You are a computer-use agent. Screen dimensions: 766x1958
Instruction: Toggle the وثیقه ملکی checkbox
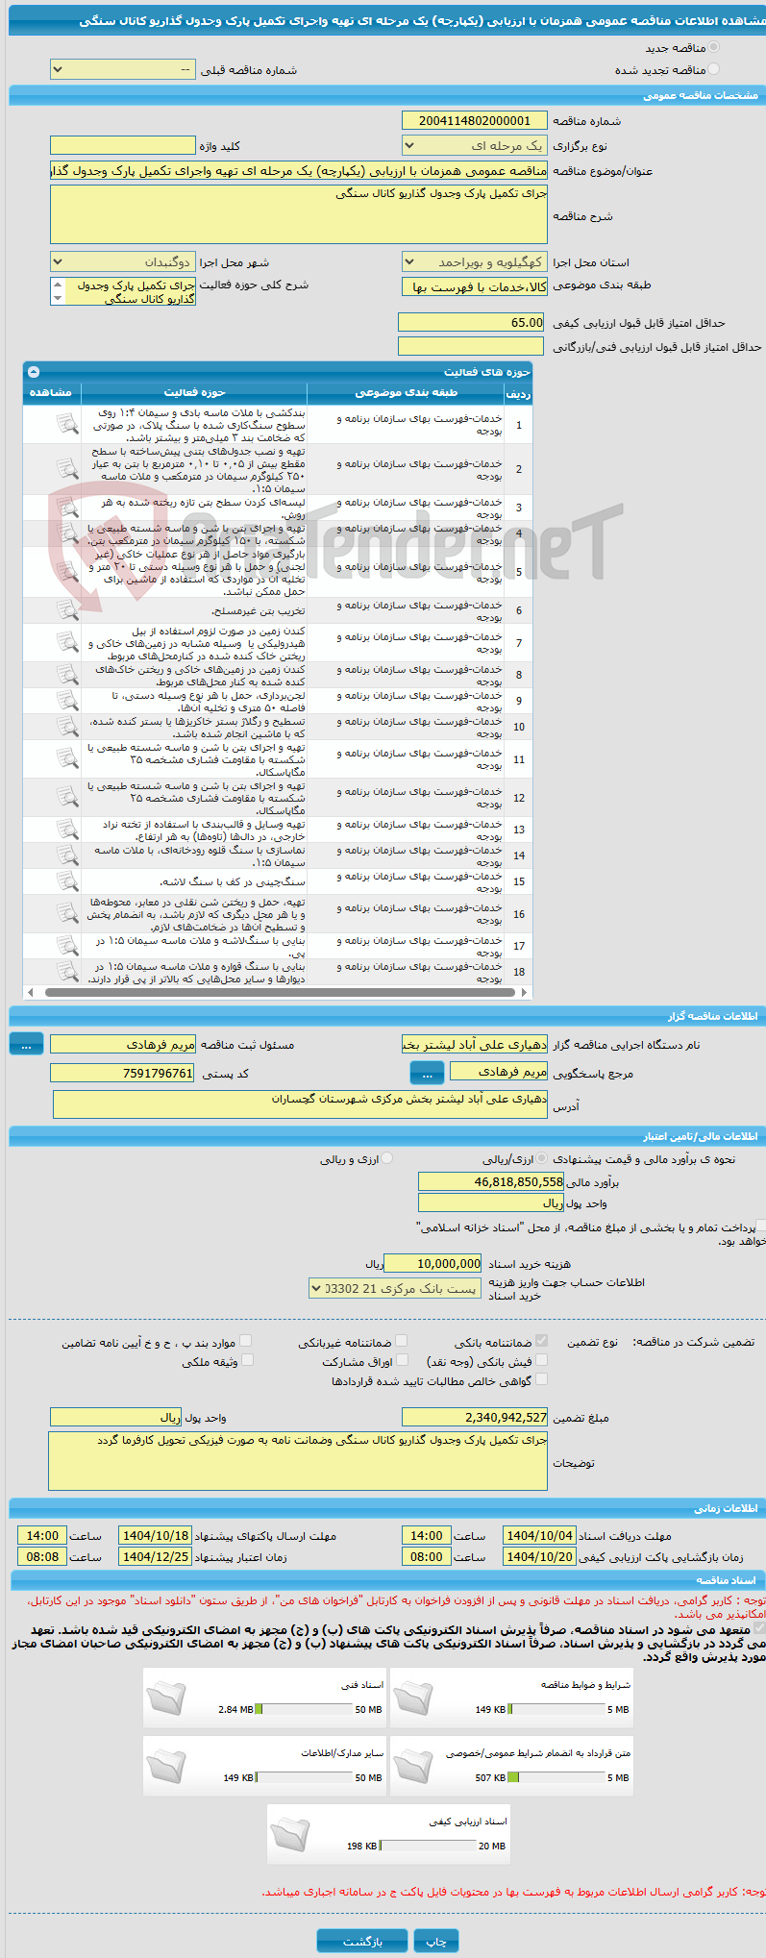click(247, 1360)
